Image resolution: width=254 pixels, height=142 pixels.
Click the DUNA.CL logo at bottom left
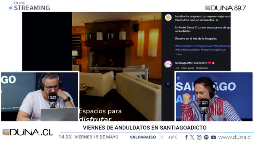pyautogui.click(x=28, y=133)
